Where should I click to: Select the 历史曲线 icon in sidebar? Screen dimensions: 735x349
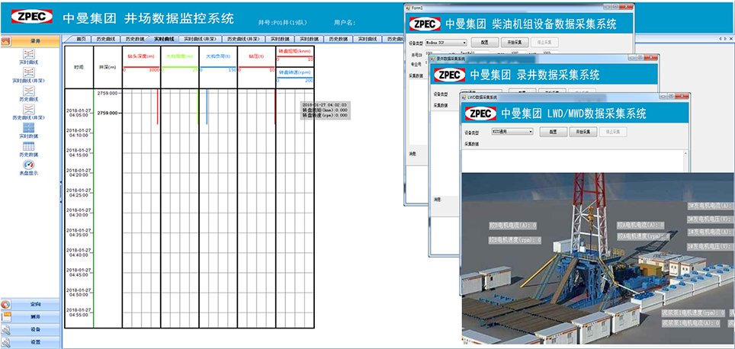(29, 91)
